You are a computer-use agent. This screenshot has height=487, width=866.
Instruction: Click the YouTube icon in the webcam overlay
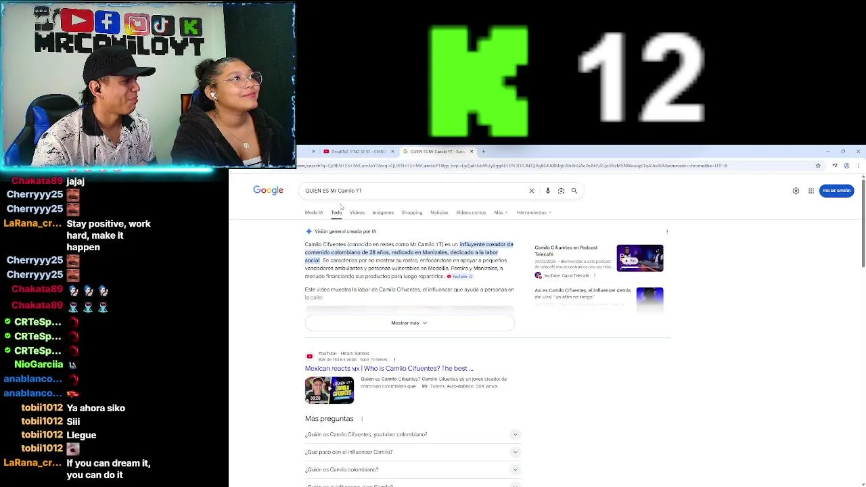click(77, 22)
